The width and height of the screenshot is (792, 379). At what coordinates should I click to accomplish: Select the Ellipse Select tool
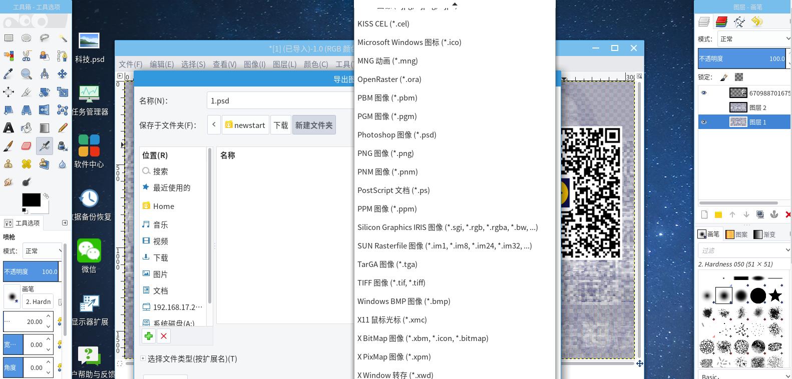27,38
